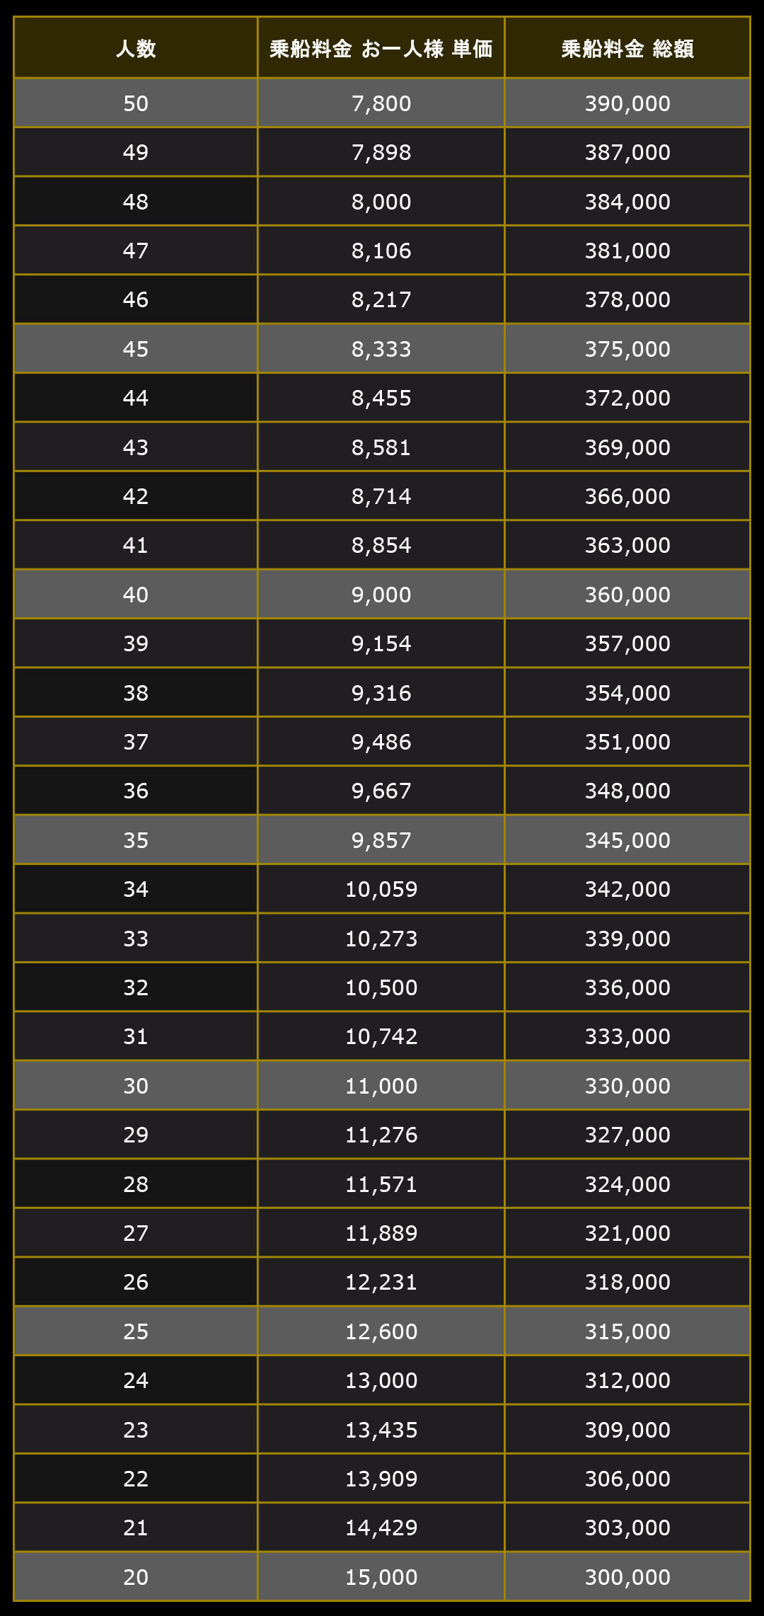Click the cell for 35 people

[136, 840]
